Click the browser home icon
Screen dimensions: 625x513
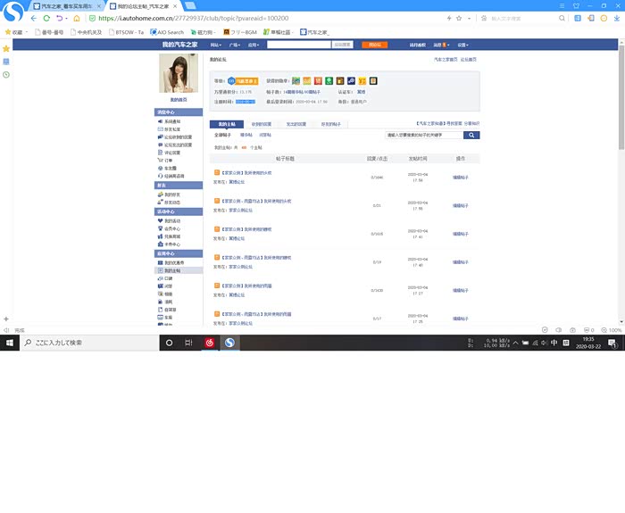pyautogui.click(x=76, y=17)
